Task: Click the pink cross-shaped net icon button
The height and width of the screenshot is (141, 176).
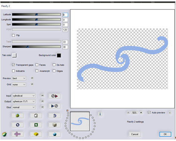Action: pos(17,134)
